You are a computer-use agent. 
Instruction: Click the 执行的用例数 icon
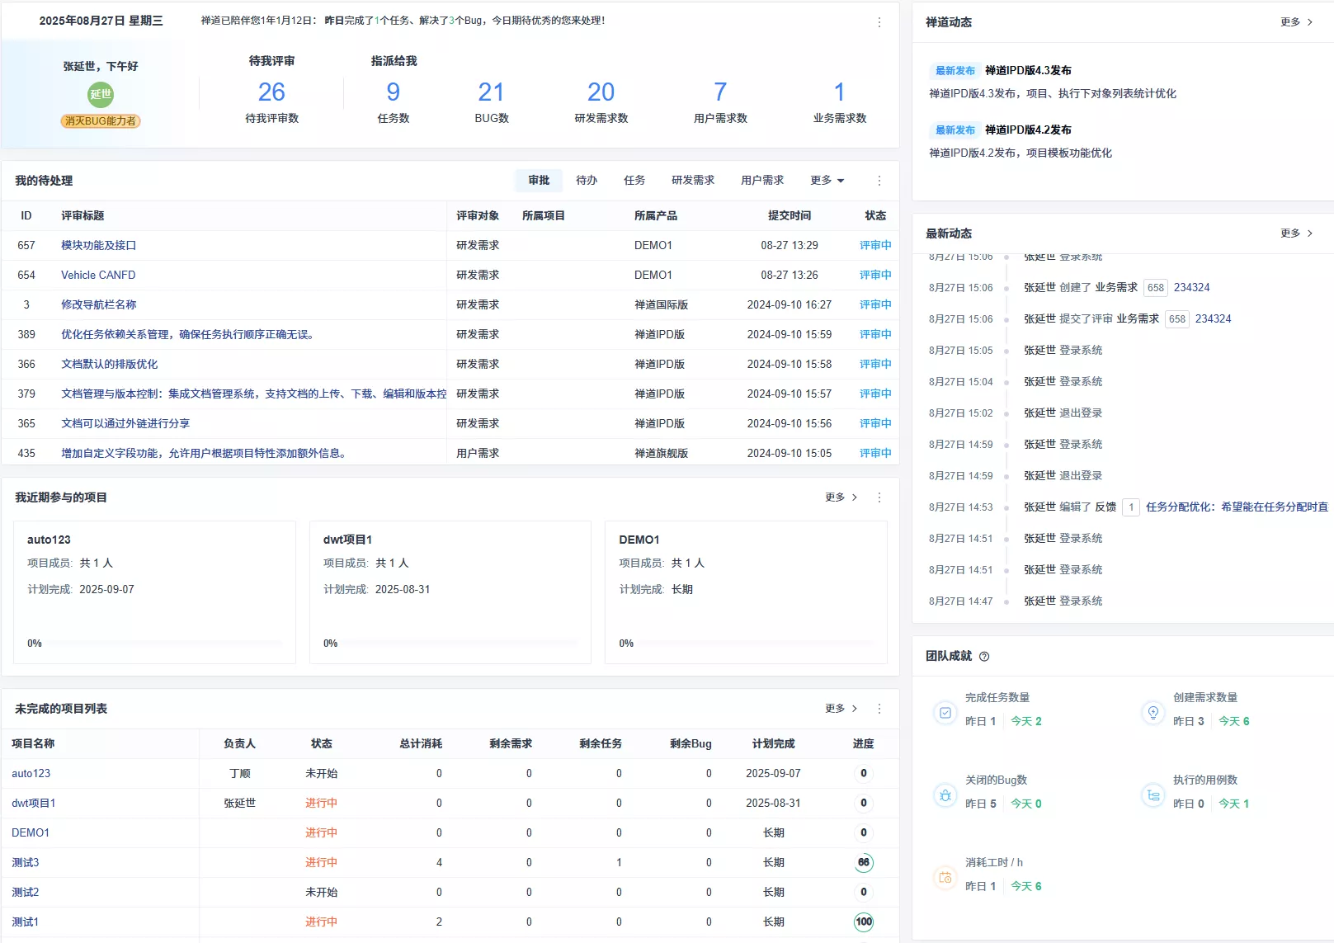coord(1153,795)
